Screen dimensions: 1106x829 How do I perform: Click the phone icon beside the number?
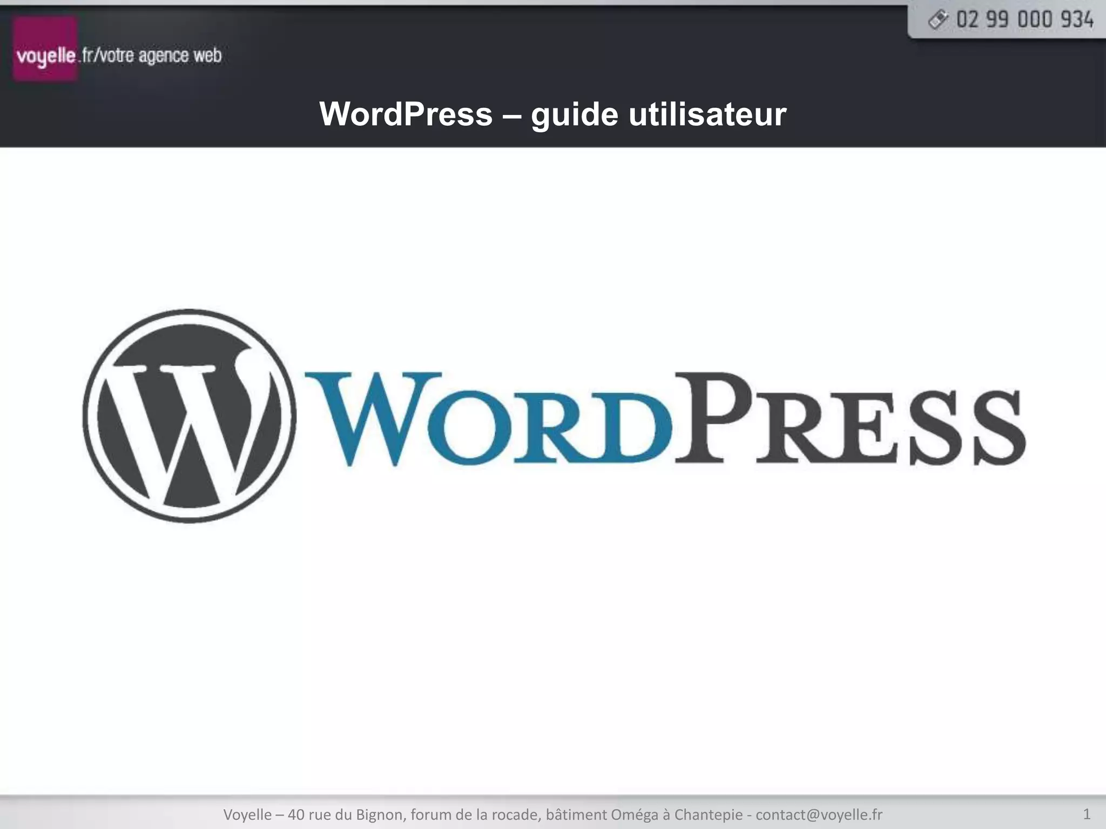click(x=938, y=20)
